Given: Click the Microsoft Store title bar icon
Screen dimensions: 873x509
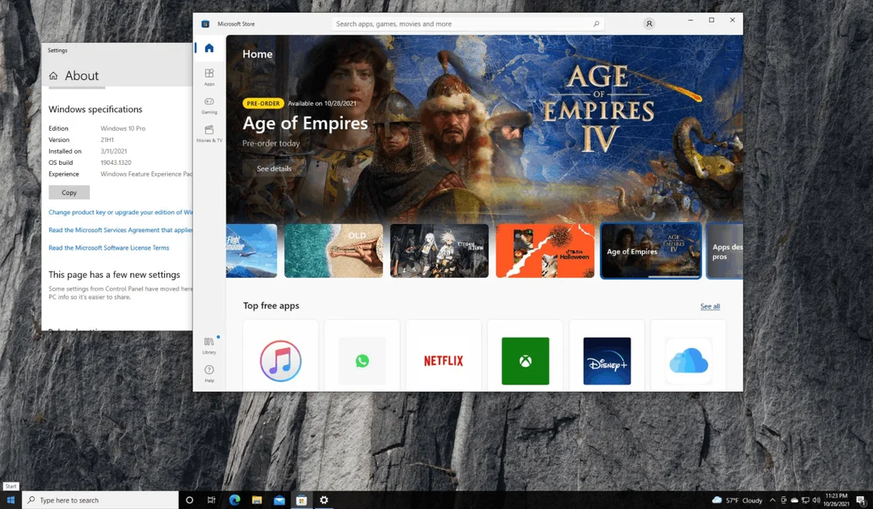Looking at the screenshot, I should [x=205, y=24].
